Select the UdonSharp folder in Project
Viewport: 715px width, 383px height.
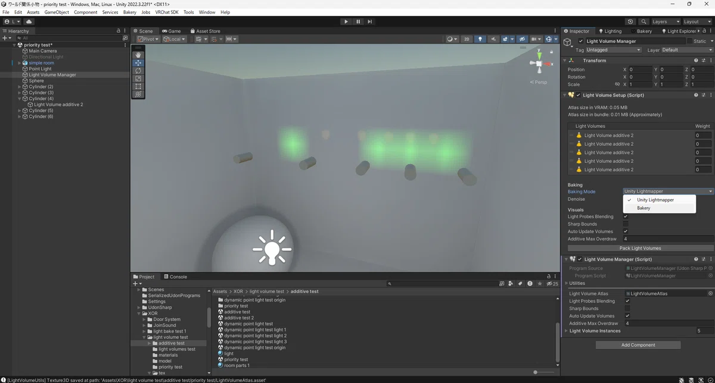(x=160, y=307)
